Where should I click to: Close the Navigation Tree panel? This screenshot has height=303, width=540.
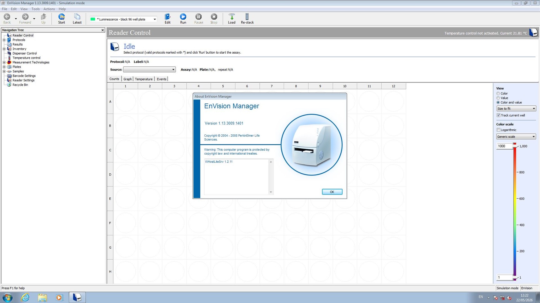click(x=102, y=30)
